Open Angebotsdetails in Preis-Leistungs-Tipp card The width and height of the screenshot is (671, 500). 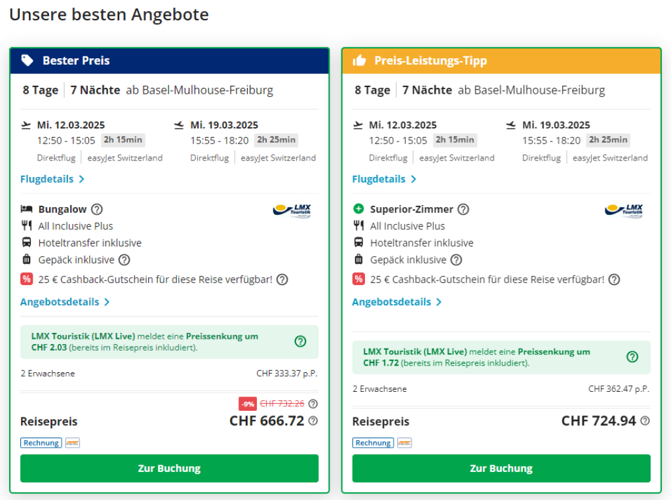pos(396,302)
